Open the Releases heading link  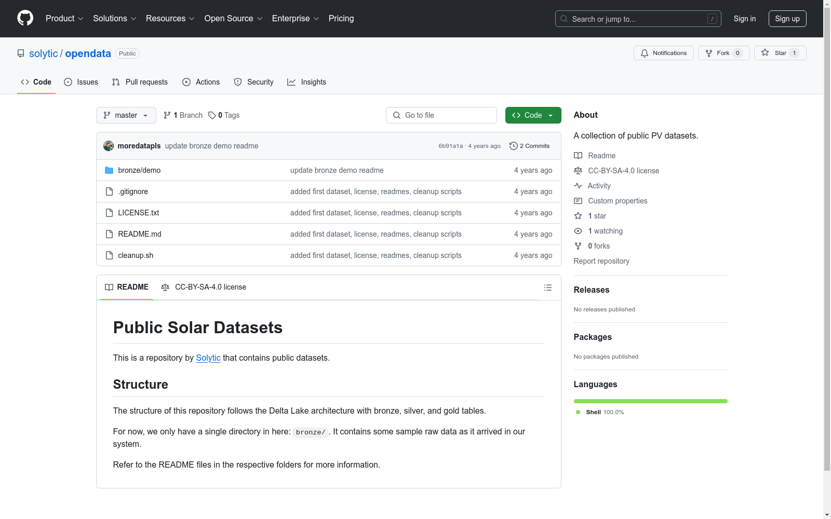(592, 290)
